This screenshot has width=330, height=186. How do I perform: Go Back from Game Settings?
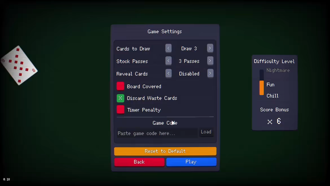click(139, 162)
